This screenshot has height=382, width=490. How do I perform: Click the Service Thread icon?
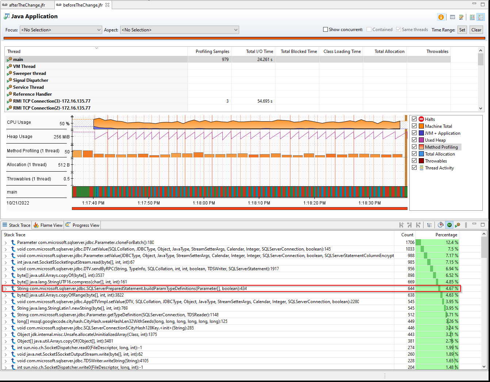(9, 87)
